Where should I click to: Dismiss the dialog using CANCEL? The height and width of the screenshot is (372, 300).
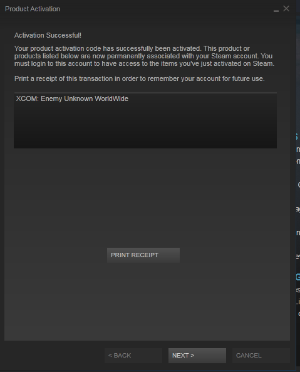coord(261,356)
